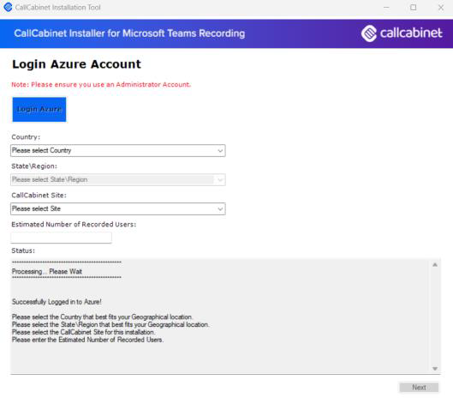Close the CallCabinet Installation Tool window
Image resolution: width=453 pixels, height=398 pixels.
click(441, 8)
